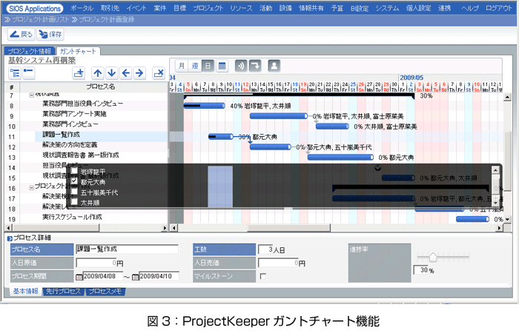The image size is (519, 333).
Task: Click the SIOS Applications logo
Action: [x=35, y=9]
